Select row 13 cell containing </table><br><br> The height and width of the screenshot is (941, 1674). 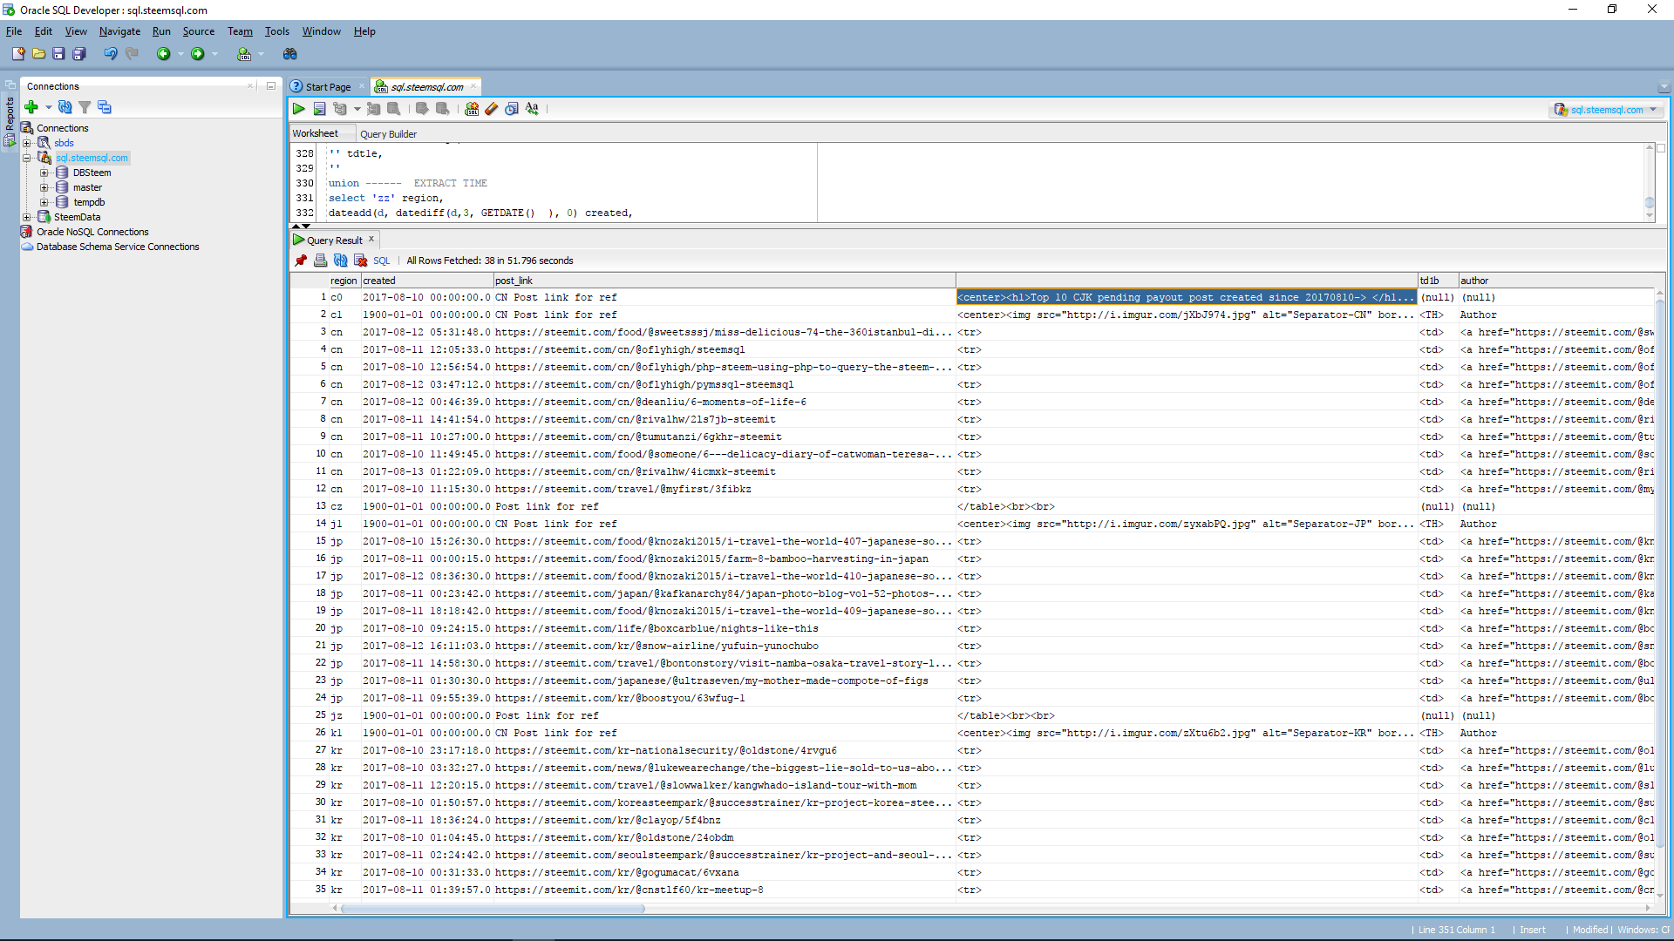pos(1187,506)
